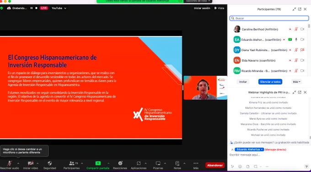This screenshot has height=172, width=311.
Task: Click the Silenciar a todos button
Action: 270,82
